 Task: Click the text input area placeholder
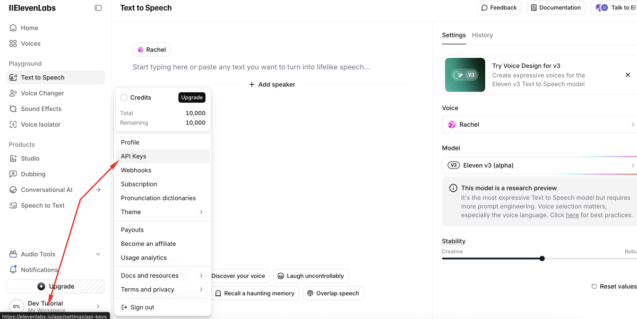click(x=251, y=67)
